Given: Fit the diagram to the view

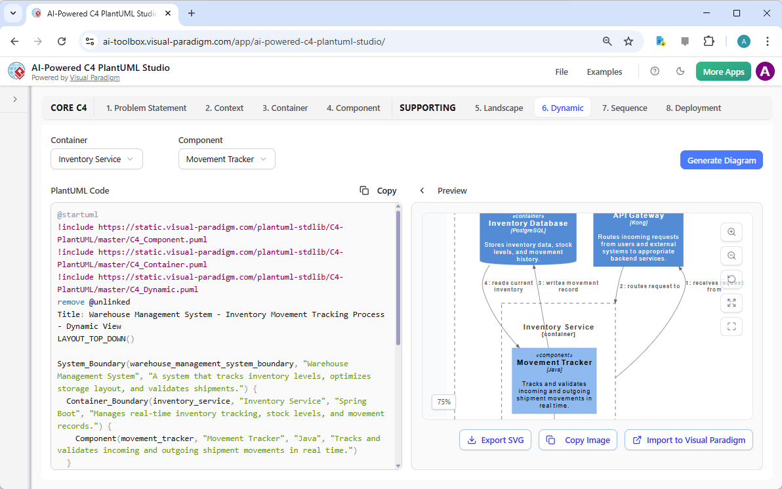Looking at the screenshot, I should tap(731, 326).
